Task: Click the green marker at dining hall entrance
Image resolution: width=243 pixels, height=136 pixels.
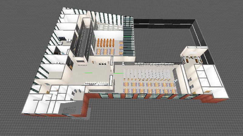Action: [119, 73]
